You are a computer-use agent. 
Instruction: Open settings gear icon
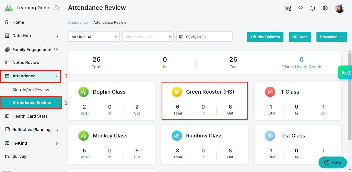tap(325, 8)
